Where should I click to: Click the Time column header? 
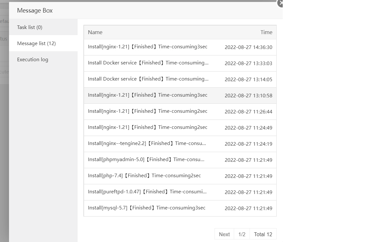pyautogui.click(x=266, y=32)
